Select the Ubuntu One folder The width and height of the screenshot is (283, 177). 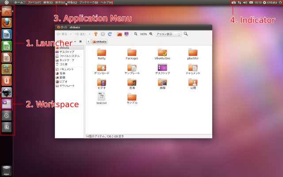click(x=162, y=54)
